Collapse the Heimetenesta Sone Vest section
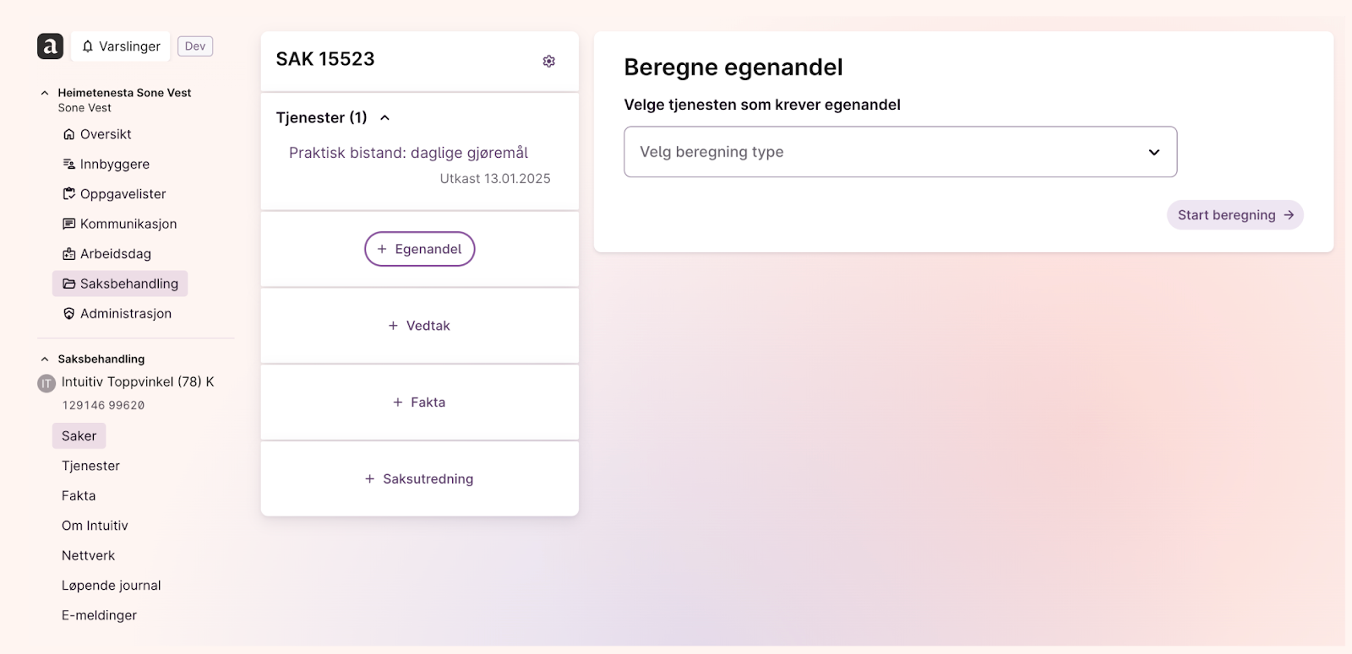Viewport: 1352px width, 654px height. click(45, 93)
